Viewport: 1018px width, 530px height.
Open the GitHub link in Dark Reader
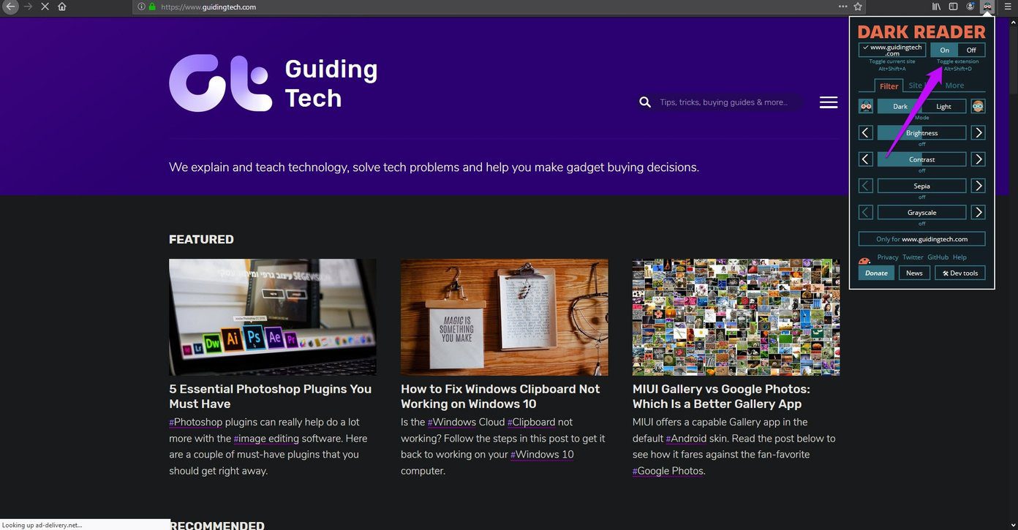click(938, 257)
